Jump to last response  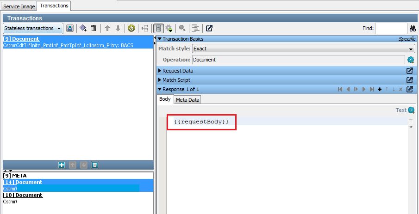coord(372,89)
